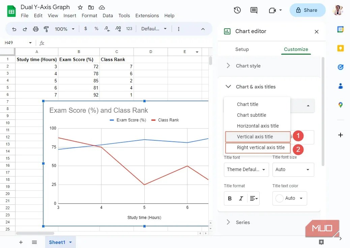Open Google Calendar side panel
The image size is (350, 248).
(x=341, y=29)
